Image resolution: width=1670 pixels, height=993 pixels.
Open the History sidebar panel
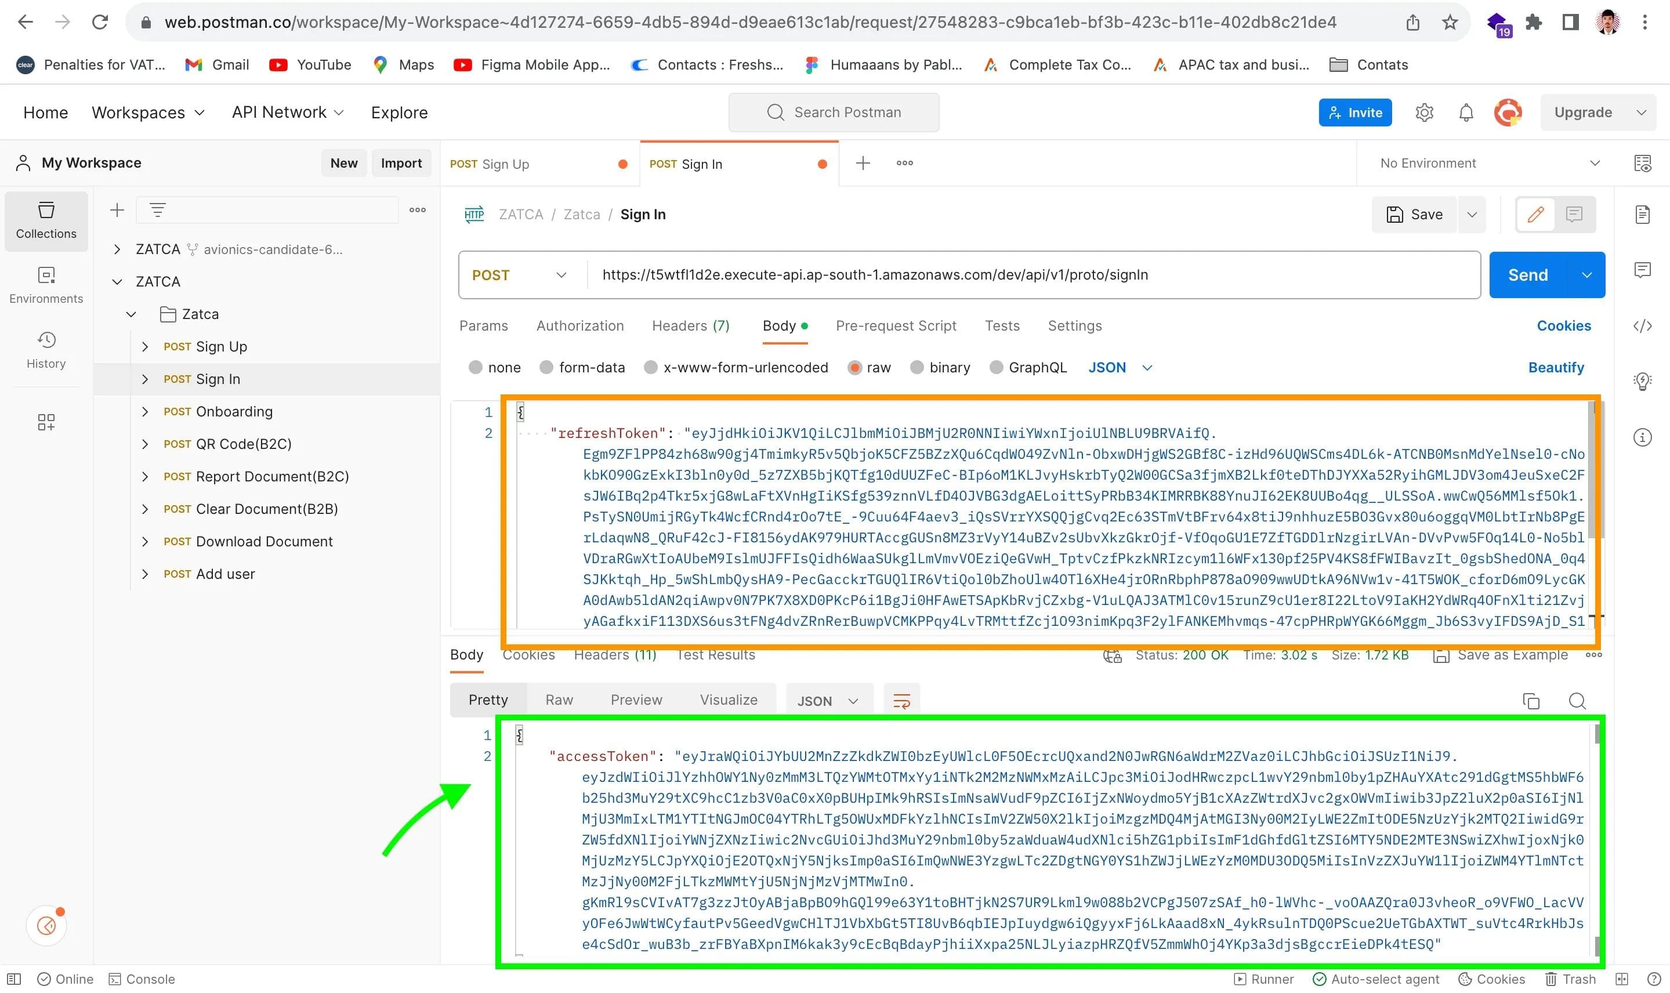[x=46, y=351]
